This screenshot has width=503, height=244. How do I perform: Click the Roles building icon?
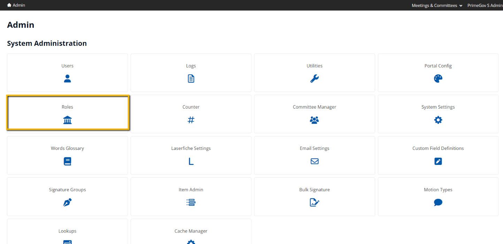point(67,120)
